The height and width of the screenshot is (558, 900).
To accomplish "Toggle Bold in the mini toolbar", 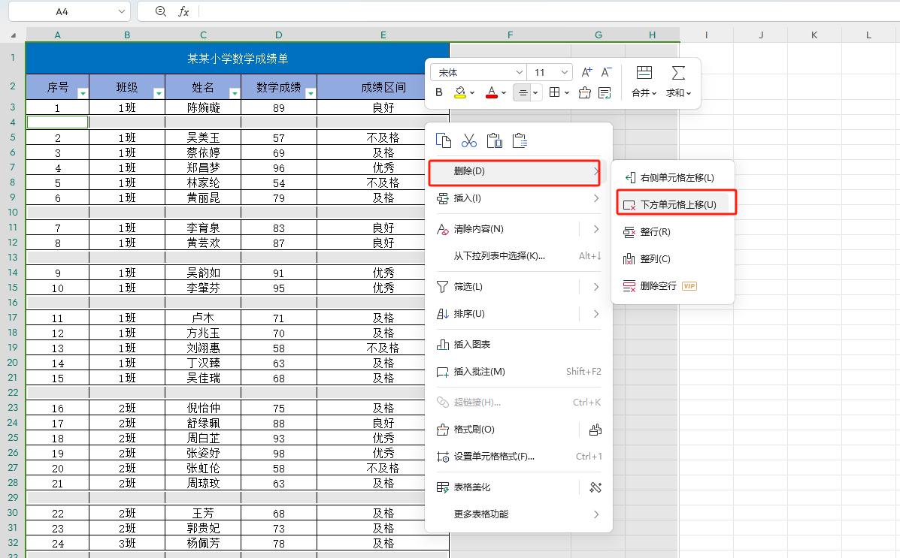I will click(439, 92).
